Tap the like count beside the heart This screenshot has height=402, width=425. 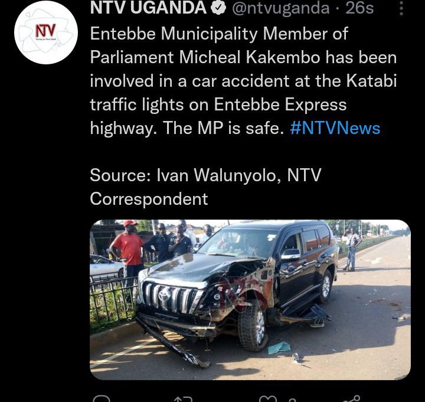coord(292,400)
